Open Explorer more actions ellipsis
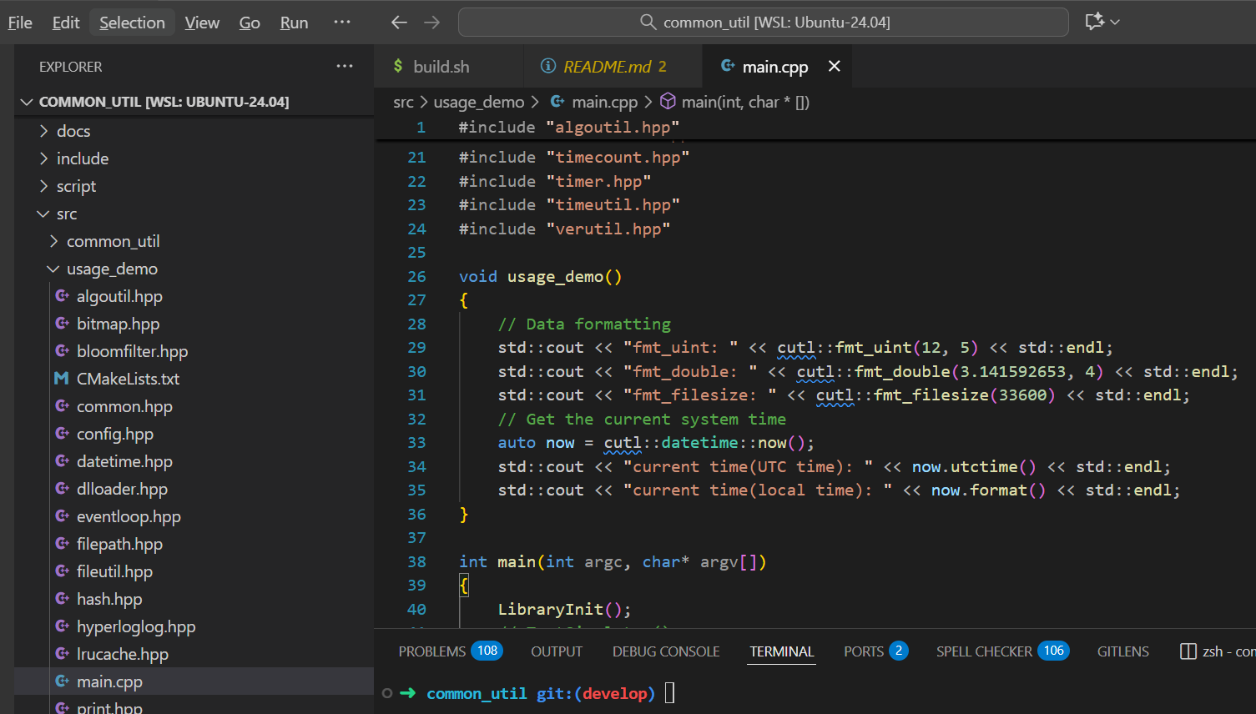The width and height of the screenshot is (1256, 714). click(345, 67)
